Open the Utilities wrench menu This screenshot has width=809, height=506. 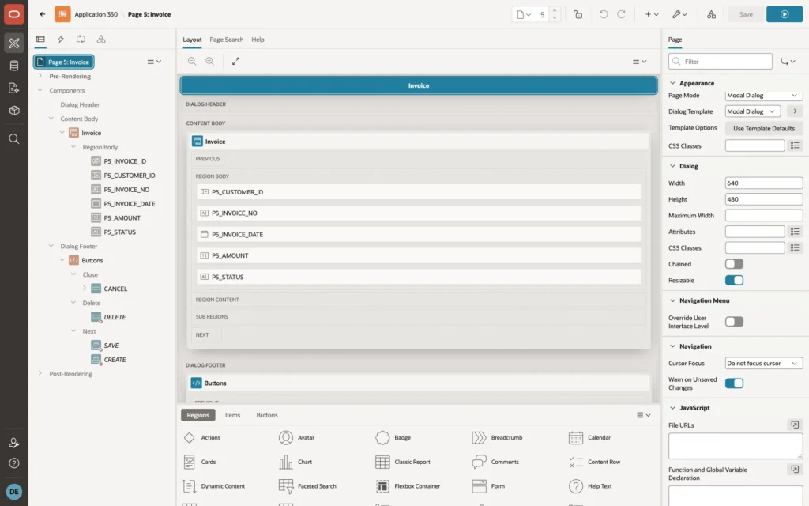pos(679,14)
